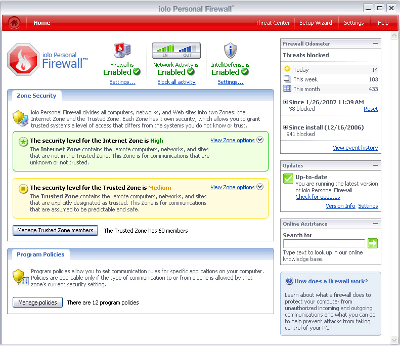Click the IntelliDefense shield icon
This screenshot has height=346, width=400.
[x=230, y=51]
